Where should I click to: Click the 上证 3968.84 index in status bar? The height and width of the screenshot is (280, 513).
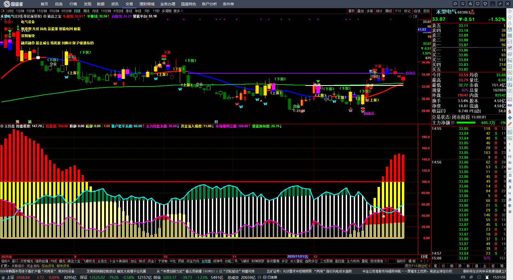[x=18, y=277]
